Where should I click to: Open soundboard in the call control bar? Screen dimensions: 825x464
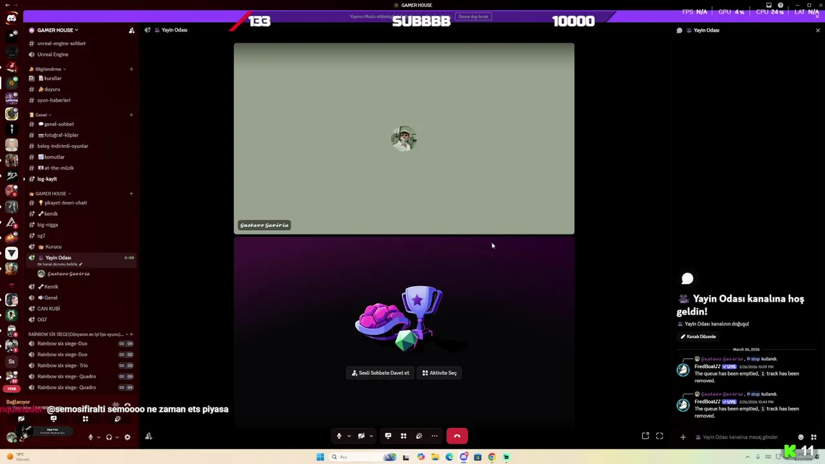click(419, 436)
